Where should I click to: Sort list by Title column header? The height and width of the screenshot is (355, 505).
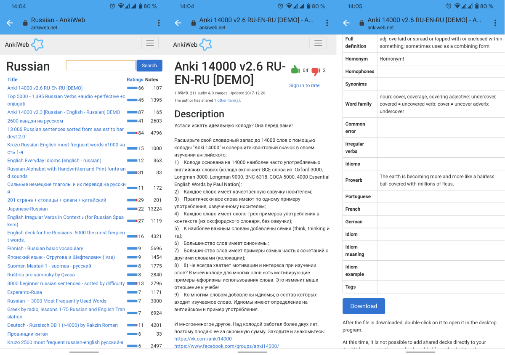pos(13,79)
